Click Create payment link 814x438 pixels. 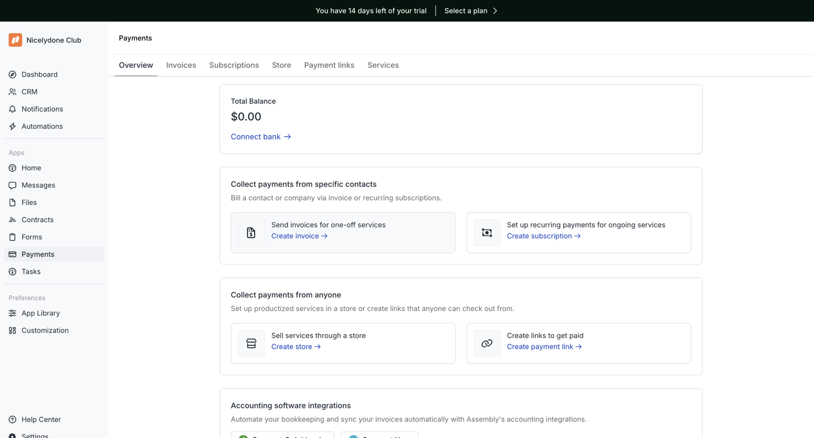point(544,347)
